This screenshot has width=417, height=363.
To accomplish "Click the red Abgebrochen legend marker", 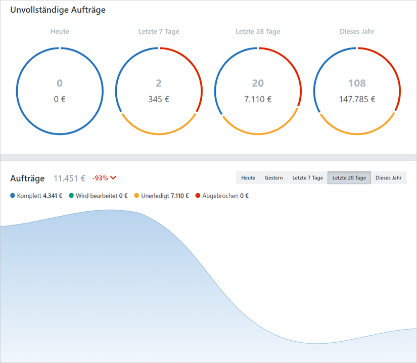I will pyautogui.click(x=198, y=195).
